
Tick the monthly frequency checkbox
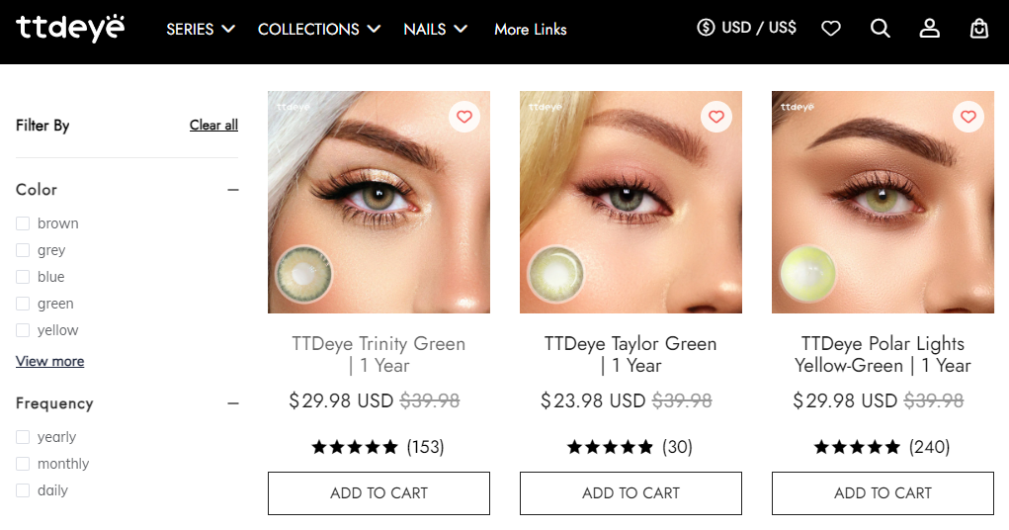tap(23, 464)
